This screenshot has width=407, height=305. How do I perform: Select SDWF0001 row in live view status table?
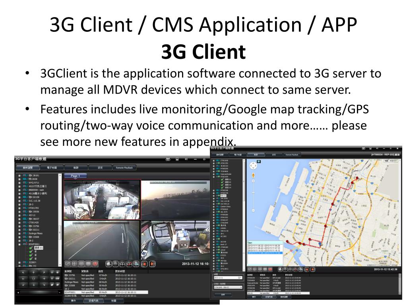[106, 292]
